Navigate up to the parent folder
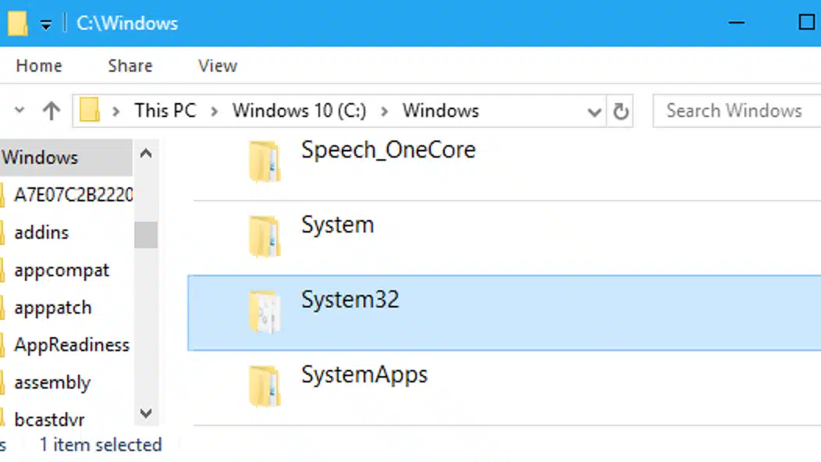 coord(52,111)
